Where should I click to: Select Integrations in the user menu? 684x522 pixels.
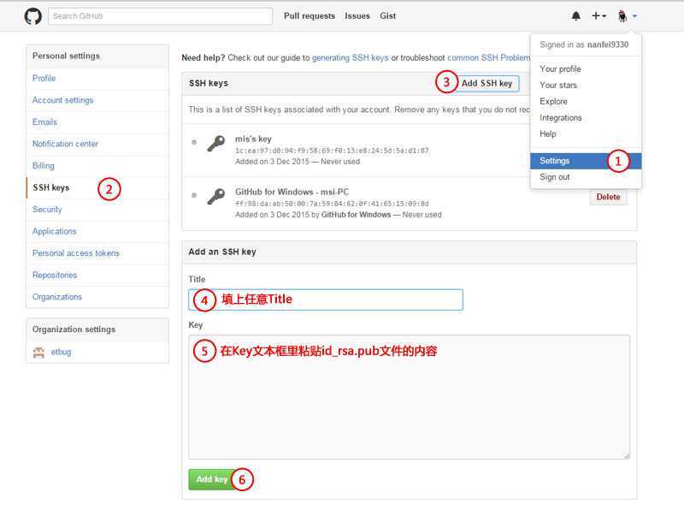coord(586,118)
